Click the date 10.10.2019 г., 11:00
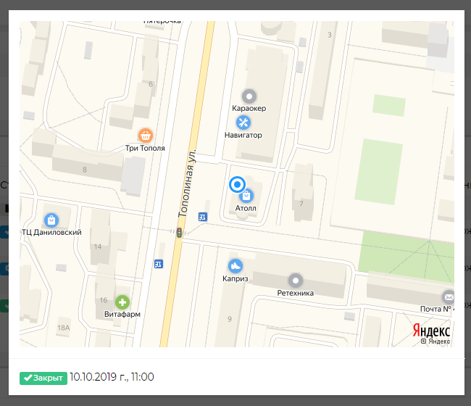The height and width of the screenshot is (406, 471). 112,377
